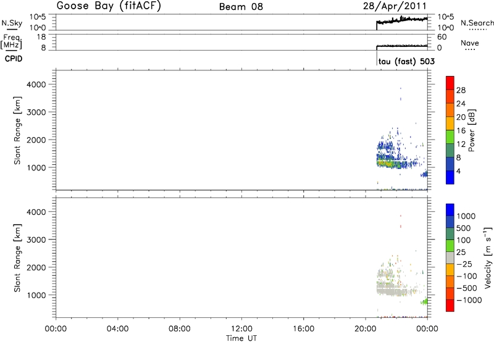Click the gray velocity scatter band near 1000 km
Viewport: 494px width, 342px height.
(392, 290)
